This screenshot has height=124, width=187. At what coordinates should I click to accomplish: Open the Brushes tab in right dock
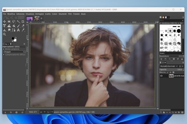pos(161,17)
